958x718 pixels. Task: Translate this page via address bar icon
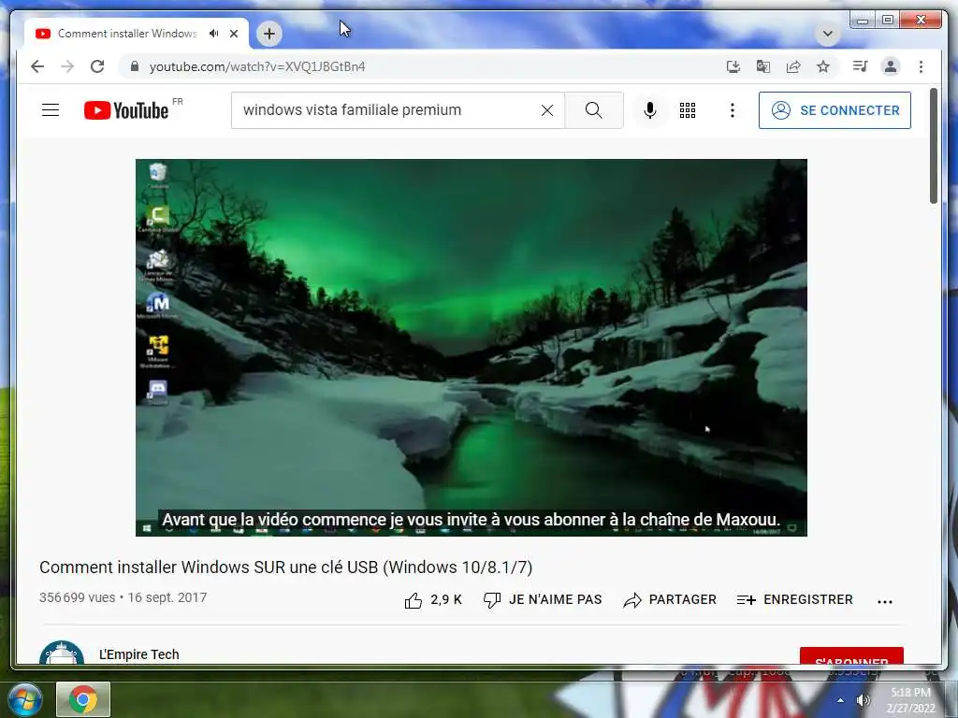coord(763,66)
